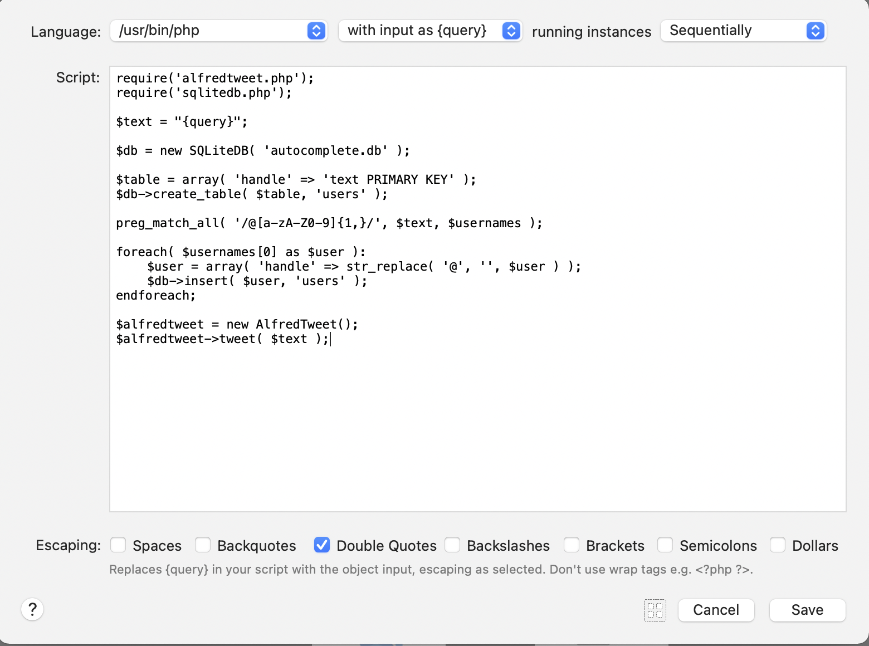Enable Dollars escaping checkbox
Image resolution: width=869 pixels, height=646 pixels.
tap(778, 545)
